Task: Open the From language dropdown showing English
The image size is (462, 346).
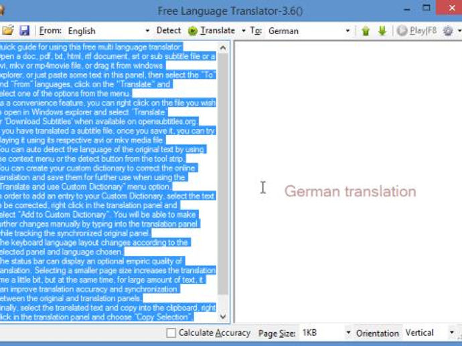Action: [108, 31]
